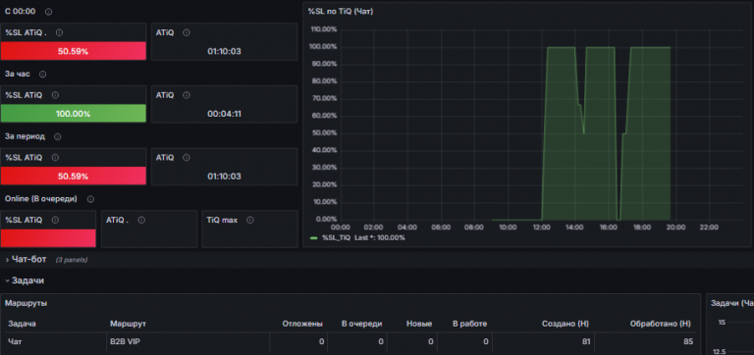Click the 01:10:03 value under С 00:00

(x=224, y=51)
